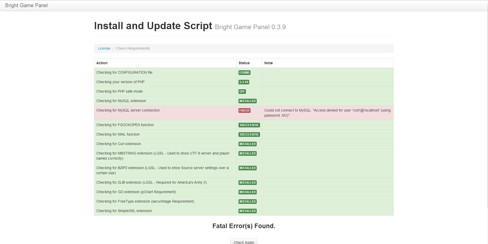Image resolution: width=488 pixels, height=244 pixels.
Task: Click 'Checking for SimpleXML extension' text
Action: coord(124,211)
